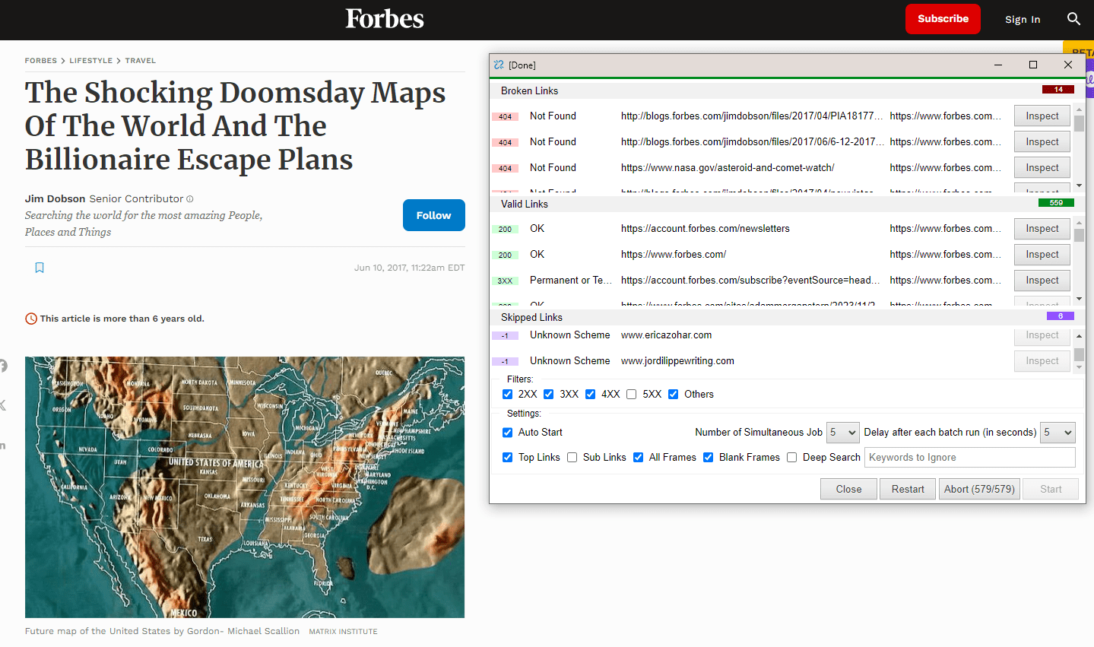Inspect the nasa.gov asteroid broken link
Image resolution: width=1094 pixels, height=647 pixels.
1042,168
